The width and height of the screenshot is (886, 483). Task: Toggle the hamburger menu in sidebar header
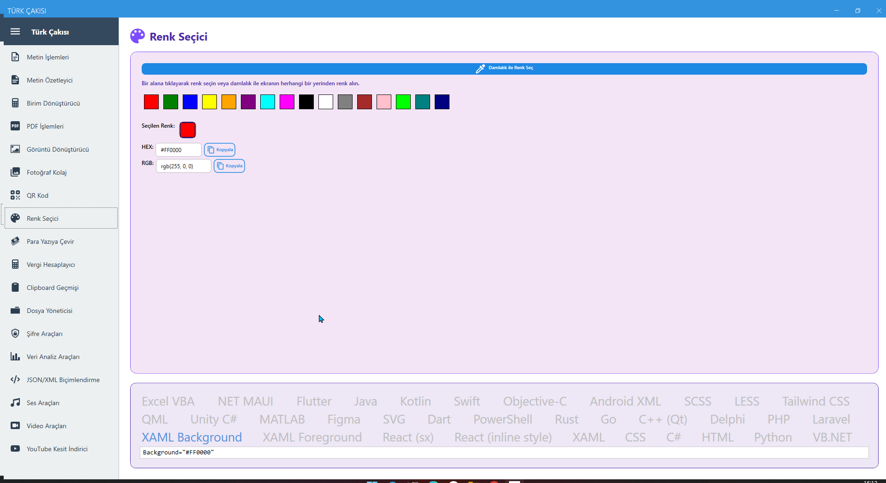(15, 32)
